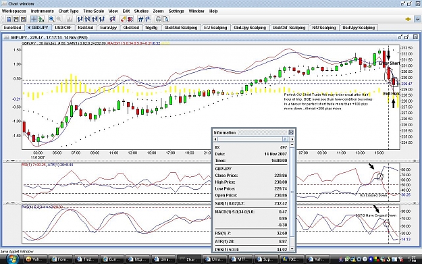The width and height of the screenshot is (422, 264).
Task: Click the Information panel vertical scrollbar thumb
Action: coord(292,192)
